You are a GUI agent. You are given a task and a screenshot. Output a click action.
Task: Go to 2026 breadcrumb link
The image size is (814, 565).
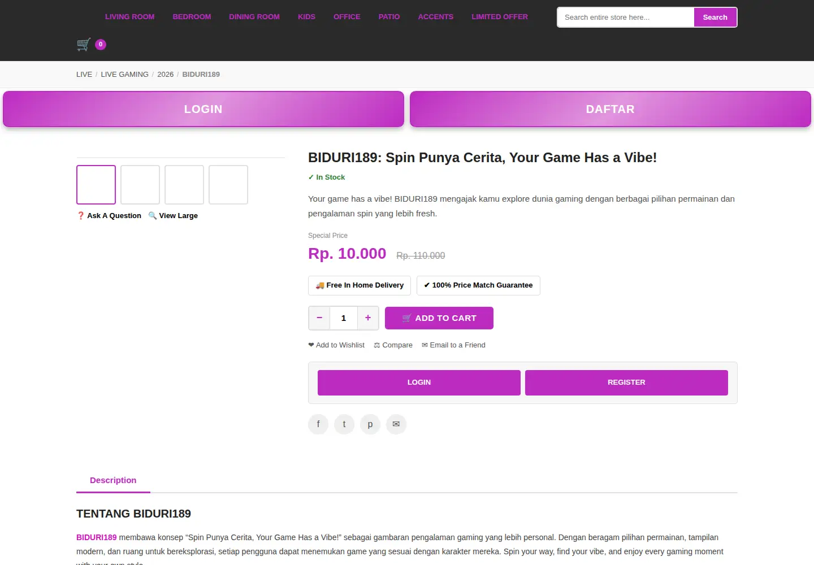(x=166, y=75)
